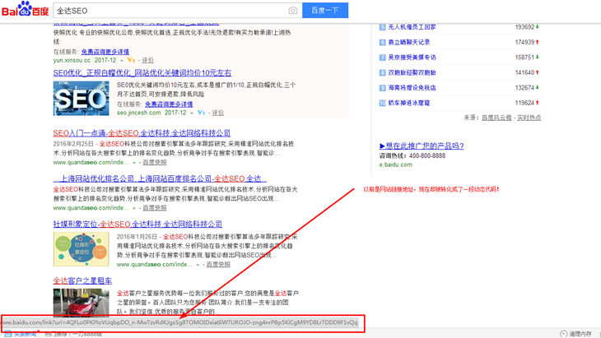
Task: Open camera image search icon
Action: pos(293,11)
